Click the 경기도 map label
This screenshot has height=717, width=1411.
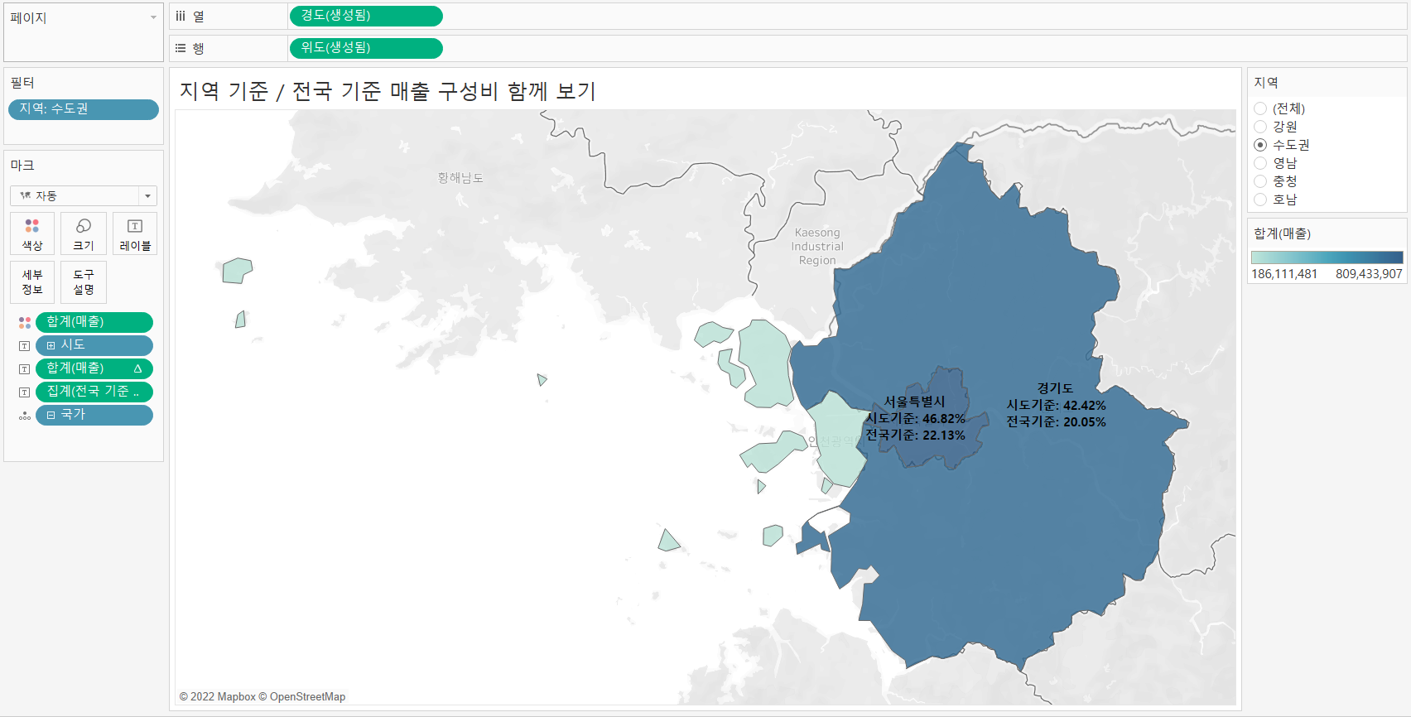tap(1055, 388)
